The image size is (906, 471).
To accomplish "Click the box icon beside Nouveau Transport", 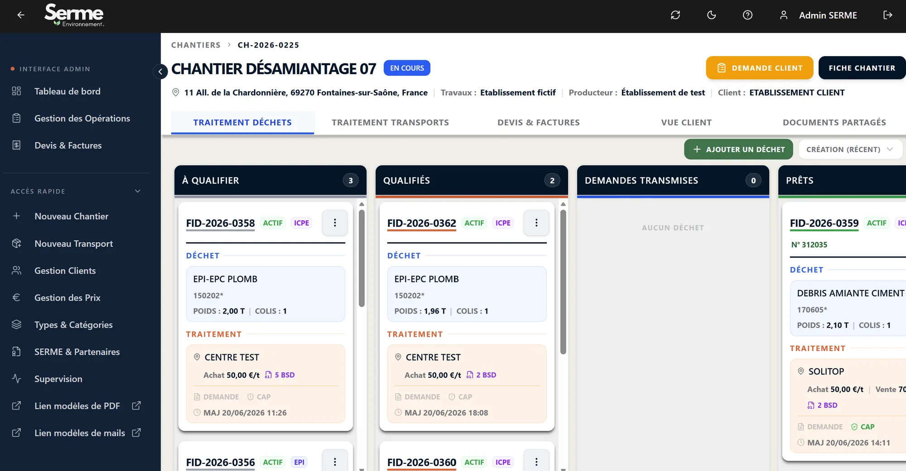I will click(16, 243).
